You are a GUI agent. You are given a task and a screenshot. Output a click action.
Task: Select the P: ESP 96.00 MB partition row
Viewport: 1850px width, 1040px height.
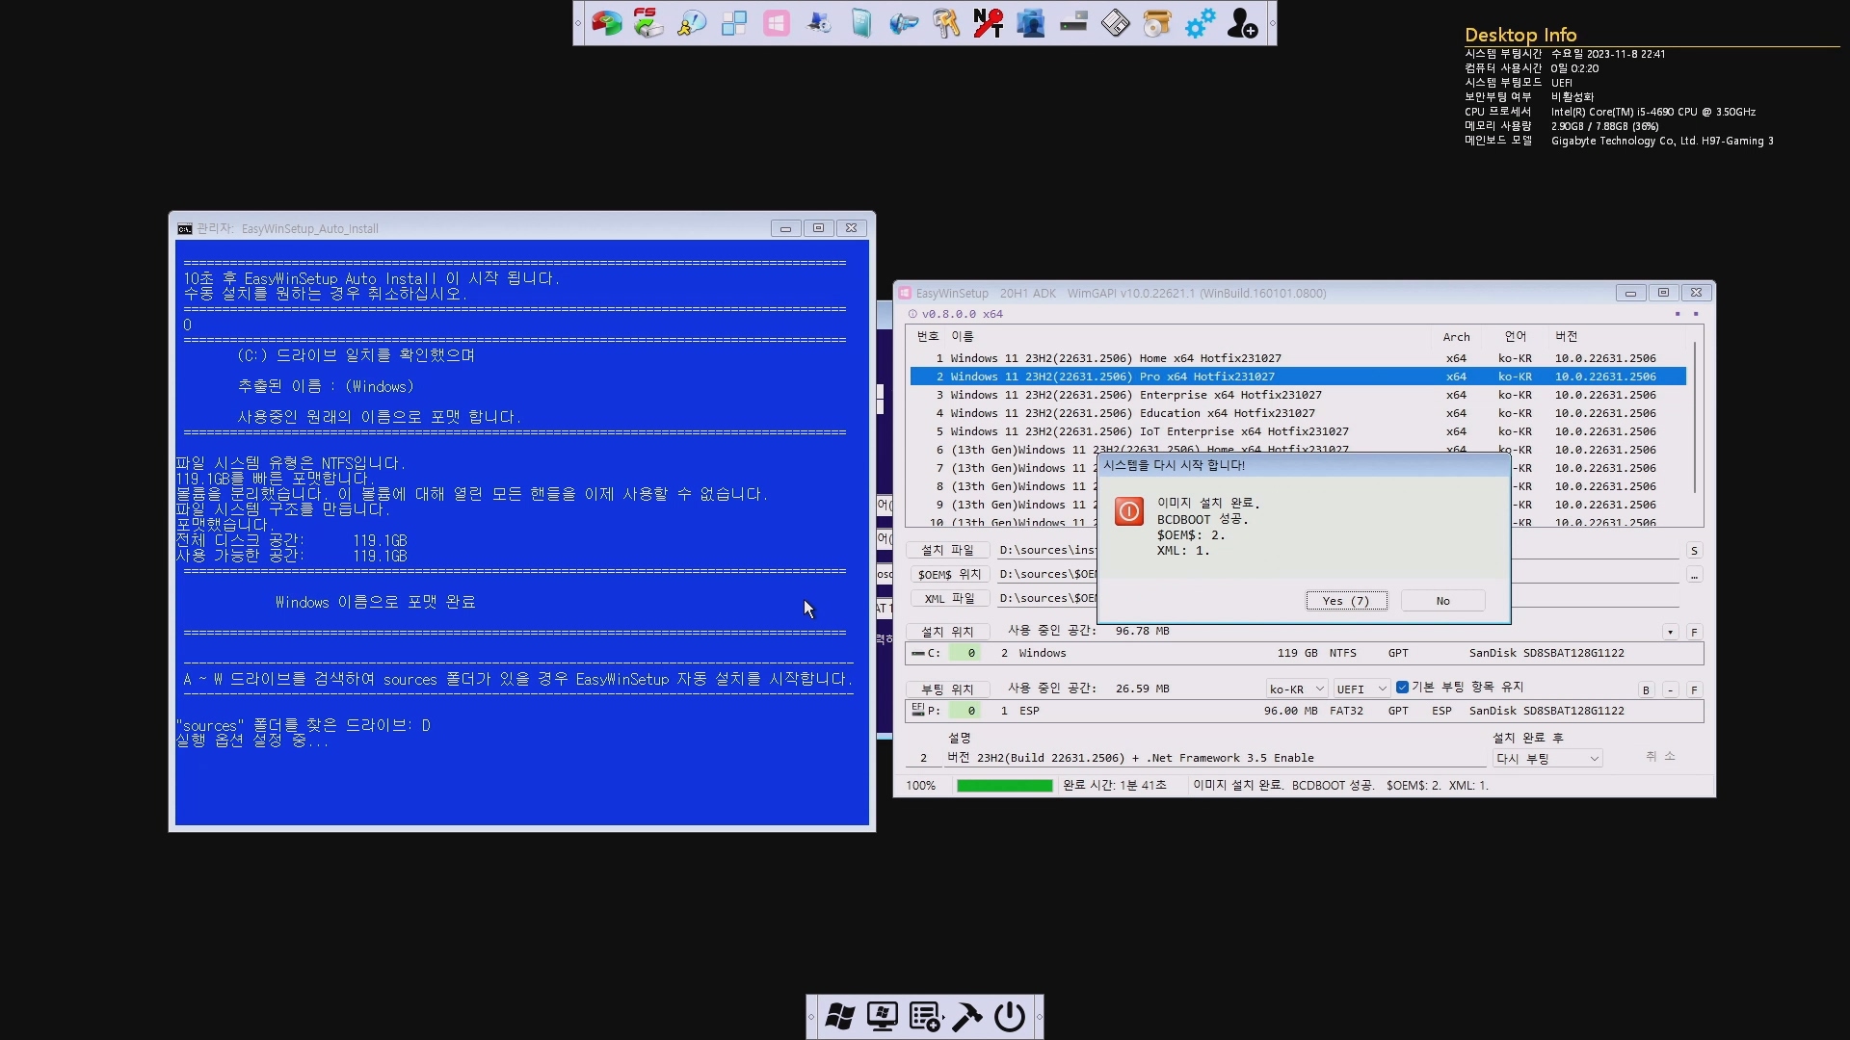(x=1305, y=712)
